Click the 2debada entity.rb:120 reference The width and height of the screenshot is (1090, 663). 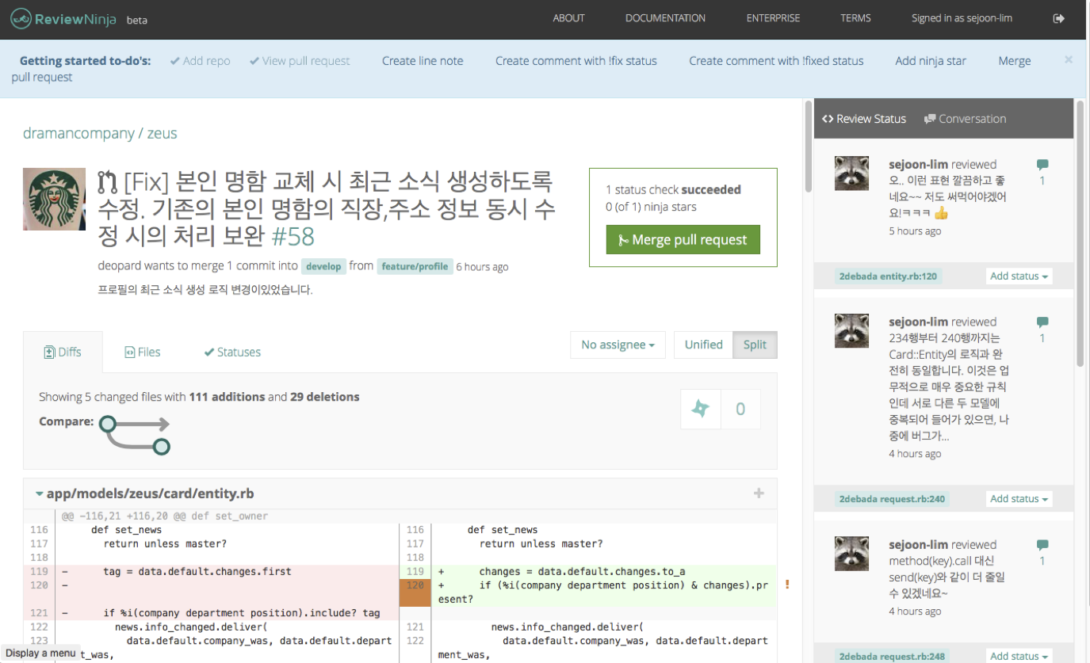click(x=888, y=276)
